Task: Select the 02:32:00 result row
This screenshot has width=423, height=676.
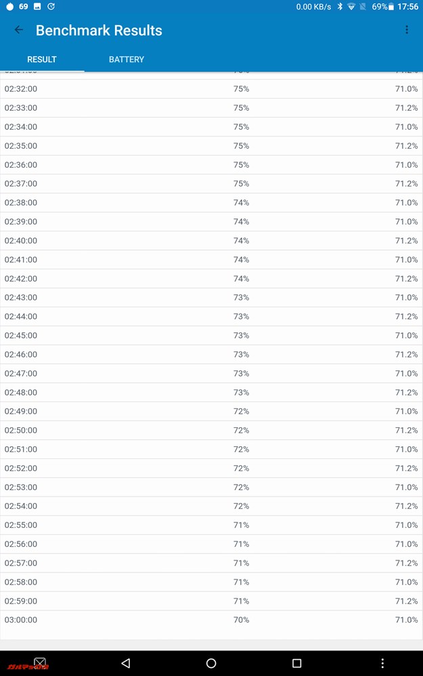Action: 211,89
